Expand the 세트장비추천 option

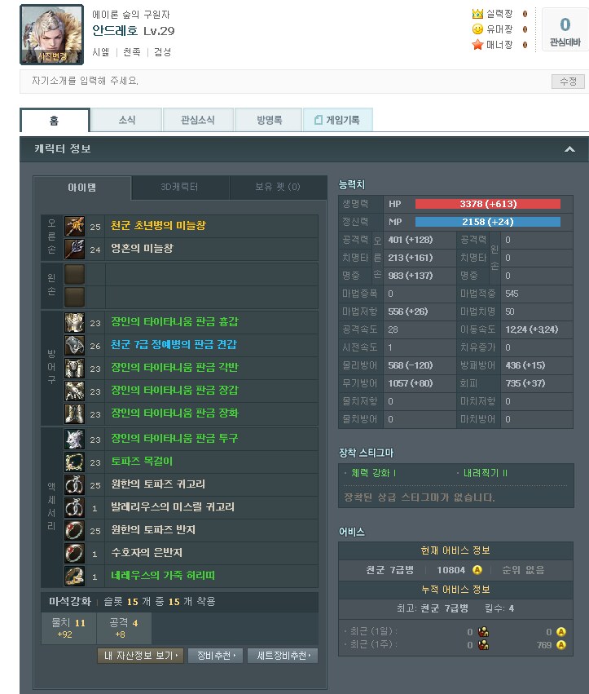[x=283, y=656]
